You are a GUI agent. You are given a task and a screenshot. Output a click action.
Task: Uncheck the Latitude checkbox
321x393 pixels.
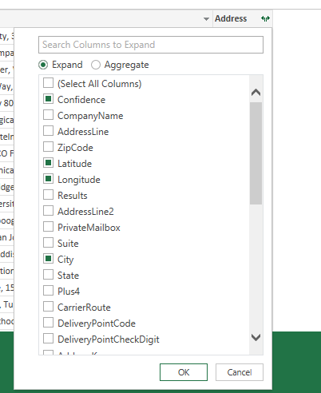coord(48,163)
